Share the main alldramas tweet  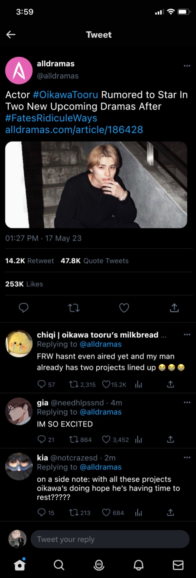(x=174, y=308)
